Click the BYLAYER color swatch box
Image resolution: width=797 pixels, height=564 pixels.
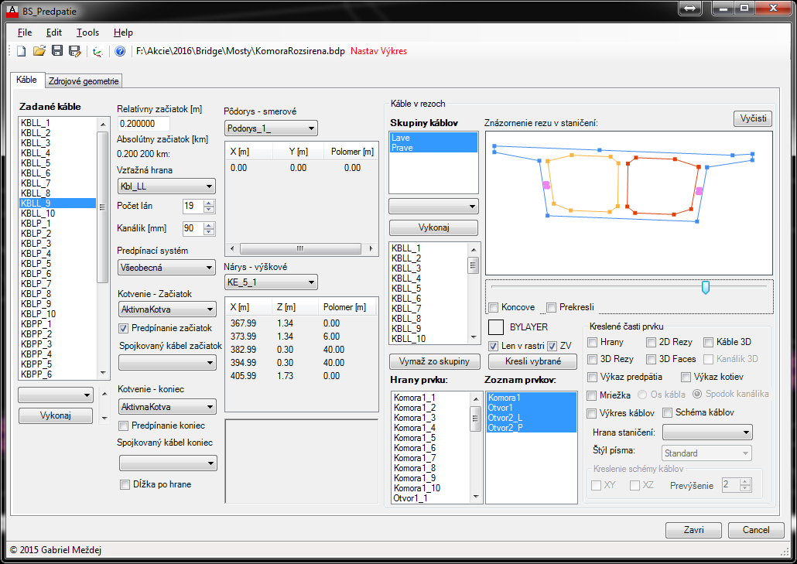[495, 327]
